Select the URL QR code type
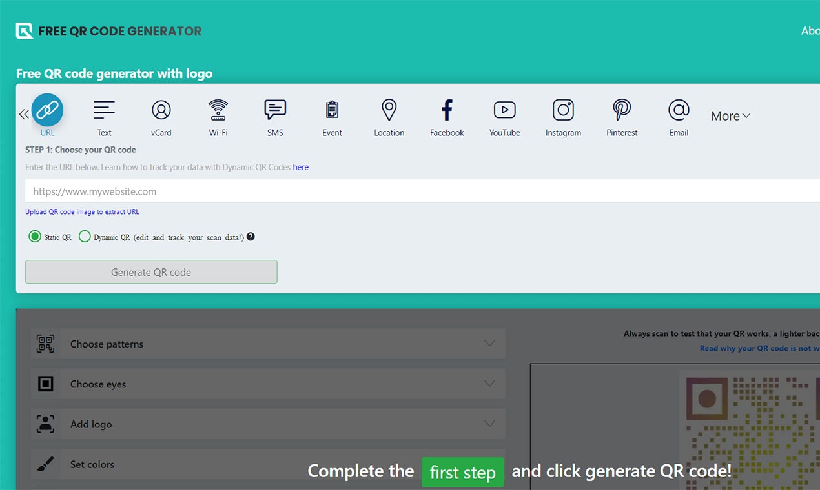820x490 pixels. (x=47, y=115)
